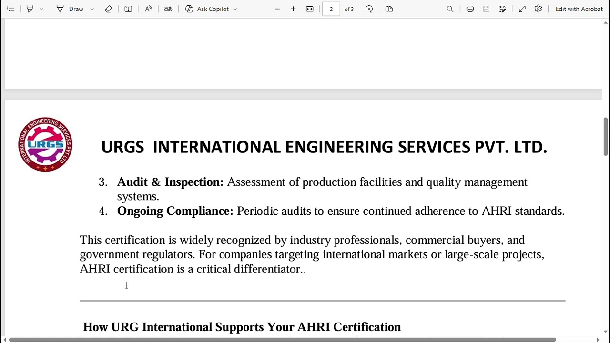This screenshot has width=610, height=343.
Task: Click the 'of 3' page count text
Action: [349, 9]
